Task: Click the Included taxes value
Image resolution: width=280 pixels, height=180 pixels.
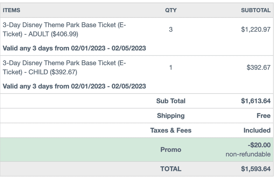Action: [257, 130]
